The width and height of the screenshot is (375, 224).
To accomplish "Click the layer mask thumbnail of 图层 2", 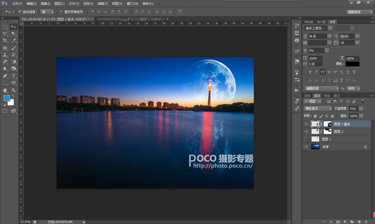I will [327, 132].
